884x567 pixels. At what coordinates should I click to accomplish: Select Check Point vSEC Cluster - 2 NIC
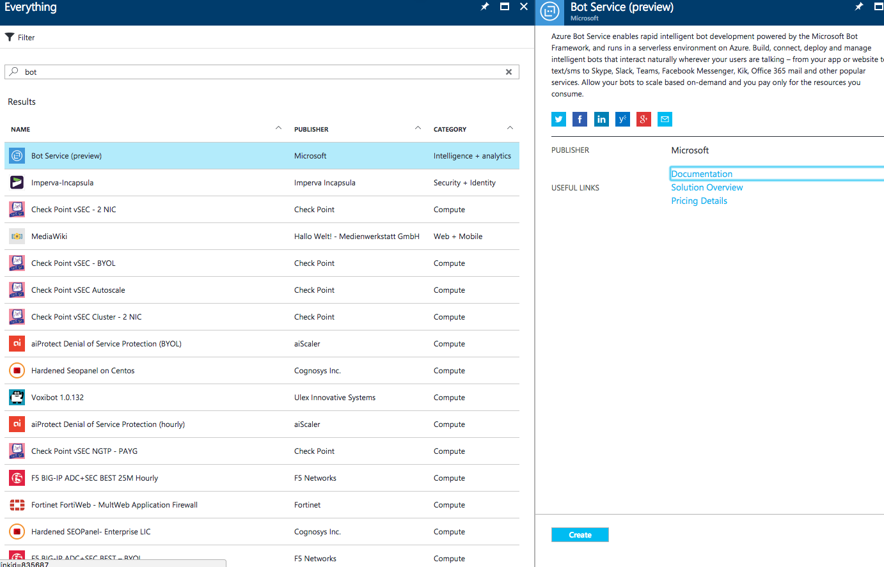pyautogui.click(x=262, y=317)
